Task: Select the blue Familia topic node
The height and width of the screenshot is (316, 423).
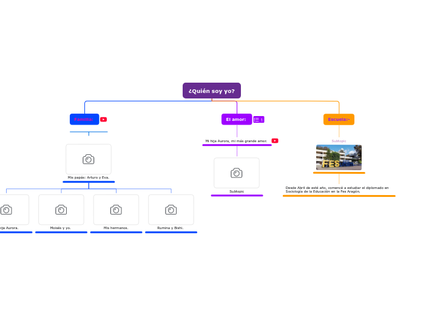Action: pyautogui.click(x=84, y=120)
